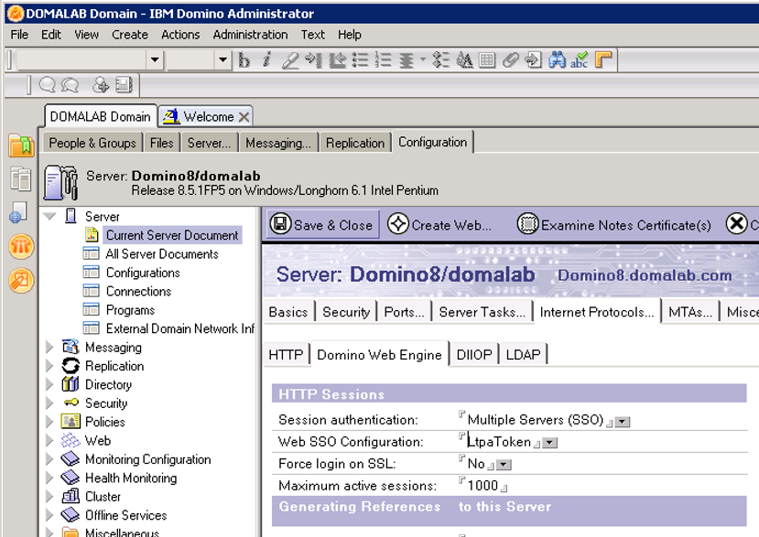
Task: Open the bookmarks folder sidebar icon
Action: click(x=21, y=145)
